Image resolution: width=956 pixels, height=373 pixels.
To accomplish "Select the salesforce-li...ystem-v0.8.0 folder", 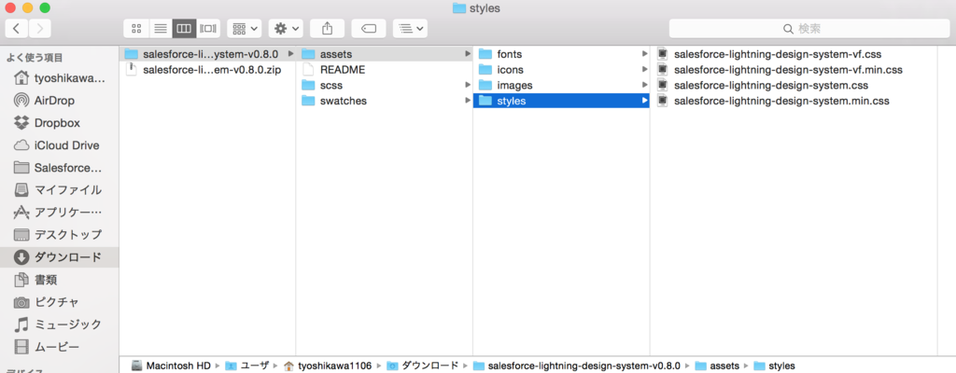I will click(x=207, y=54).
